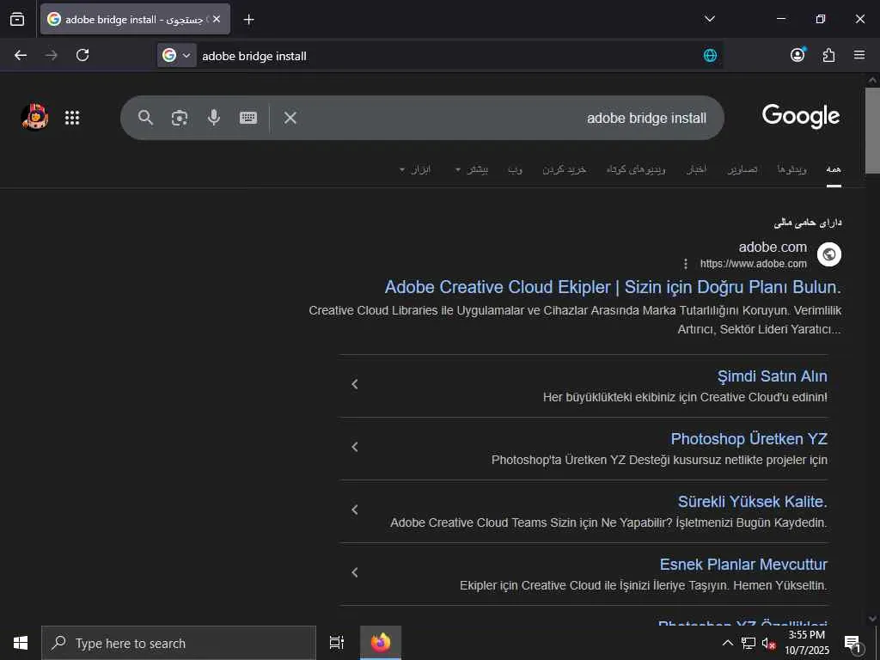
Task: Open the taskbar clock showing 3:55 PM
Action: 806,643
